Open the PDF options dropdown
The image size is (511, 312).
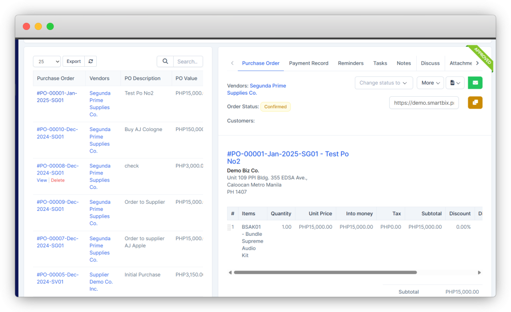pyautogui.click(x=455, y=83)
